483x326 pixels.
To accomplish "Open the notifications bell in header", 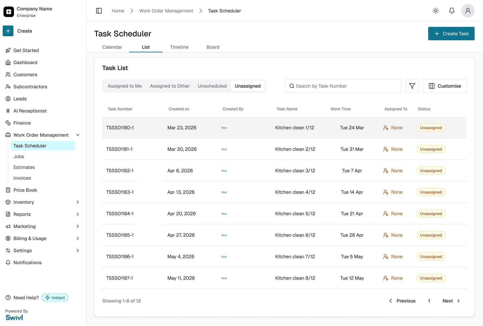I will (452, 11).
